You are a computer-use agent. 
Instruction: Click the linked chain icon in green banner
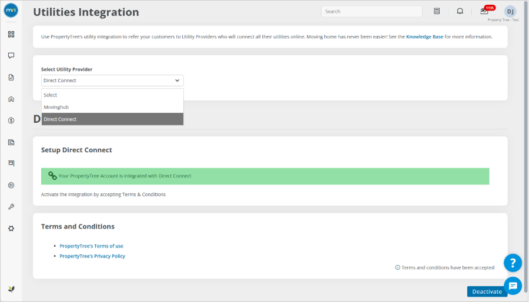[x=52, y=176]
